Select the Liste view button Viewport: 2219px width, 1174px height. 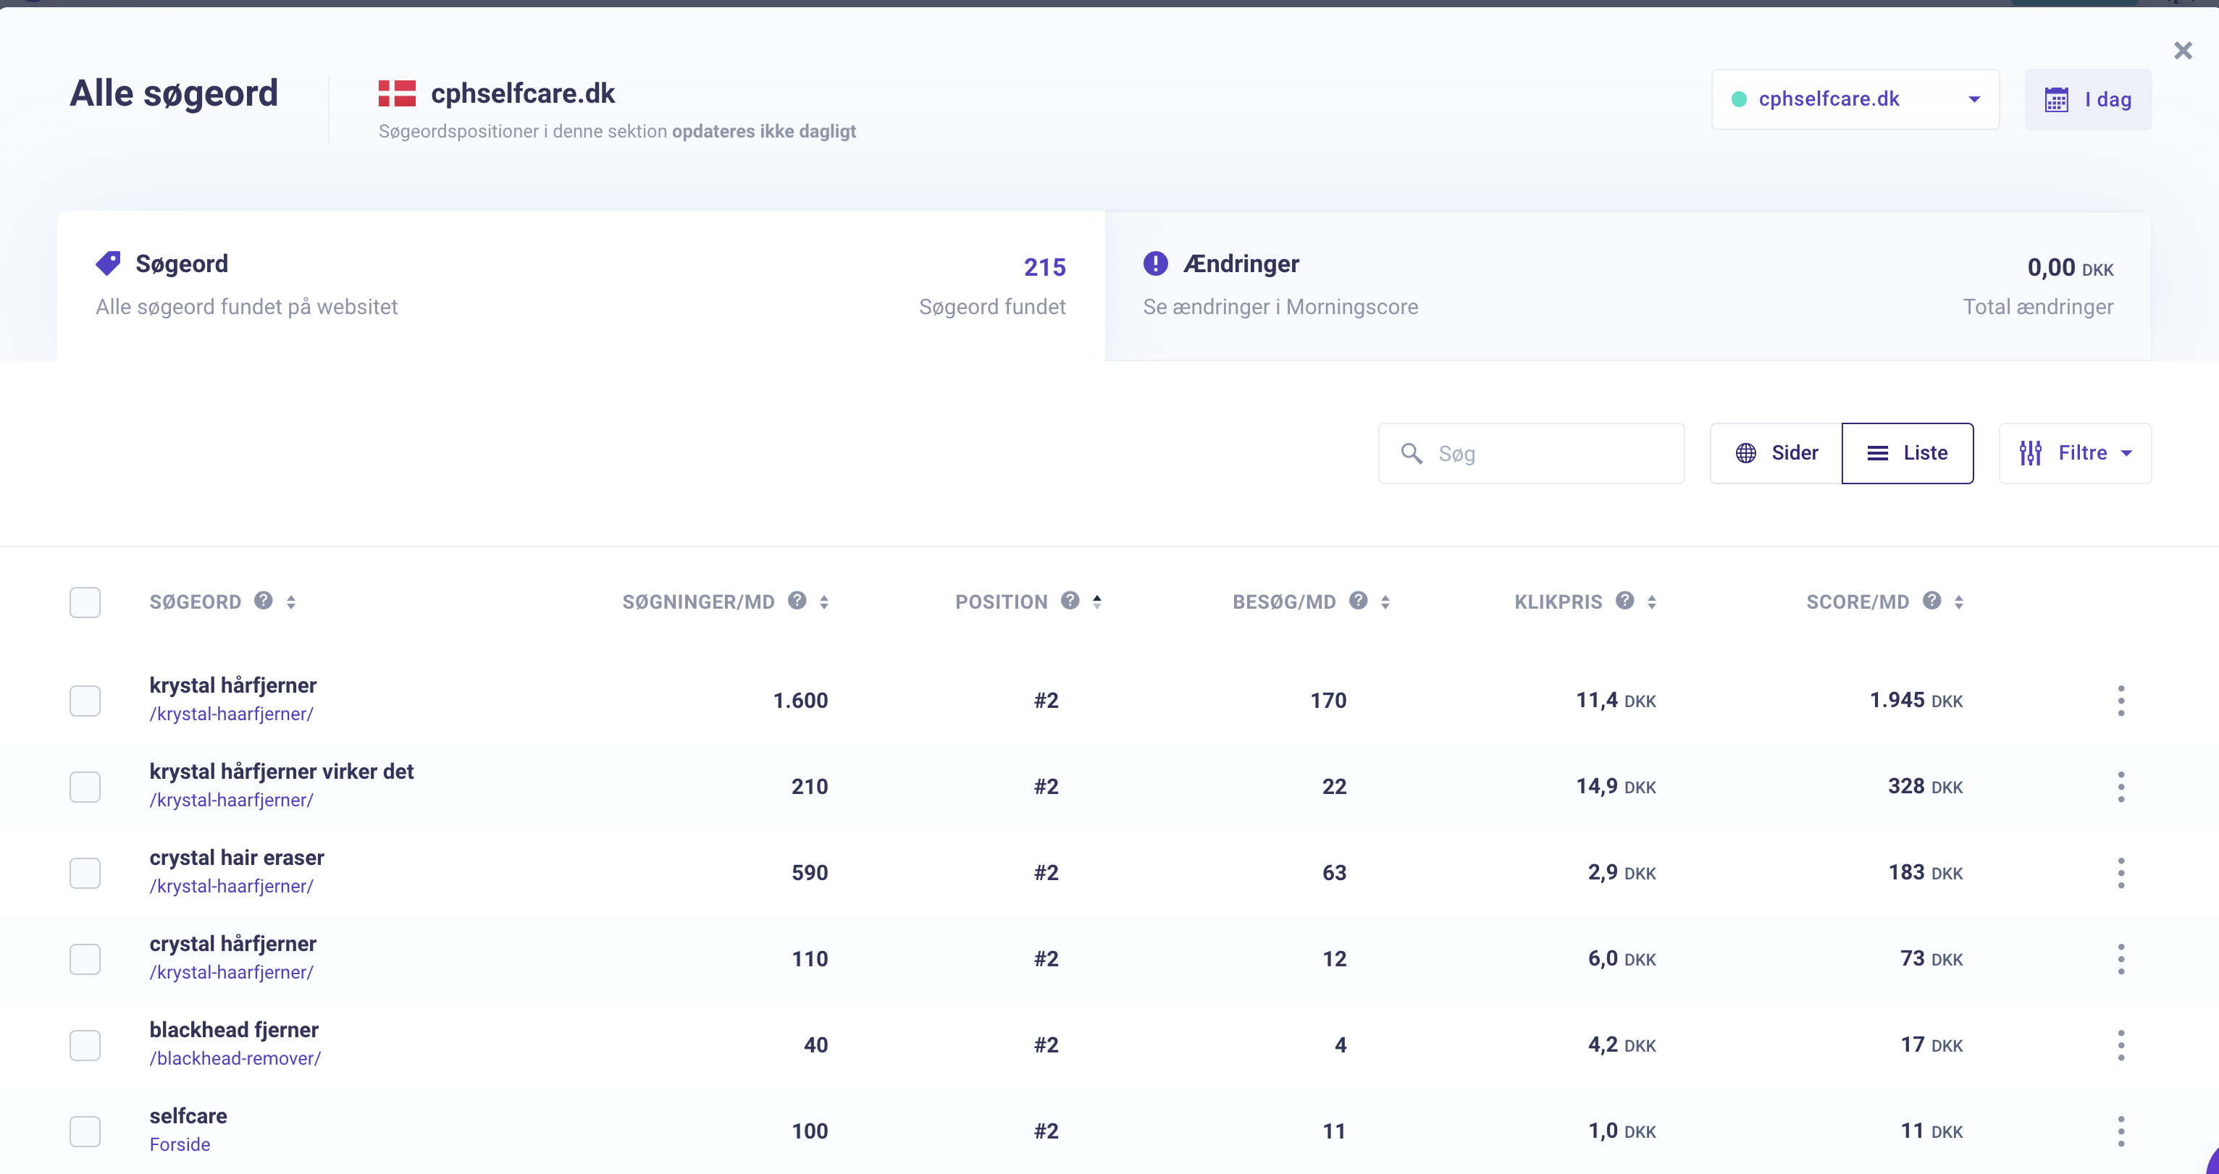tap(1907, 452)
